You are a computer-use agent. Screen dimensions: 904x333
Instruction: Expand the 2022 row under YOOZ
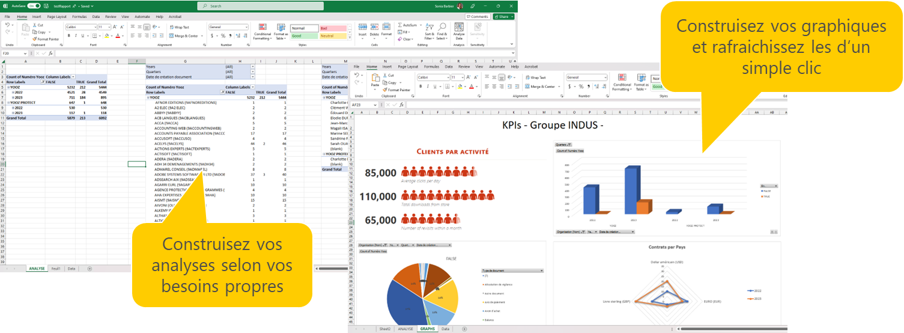point(13,92)
